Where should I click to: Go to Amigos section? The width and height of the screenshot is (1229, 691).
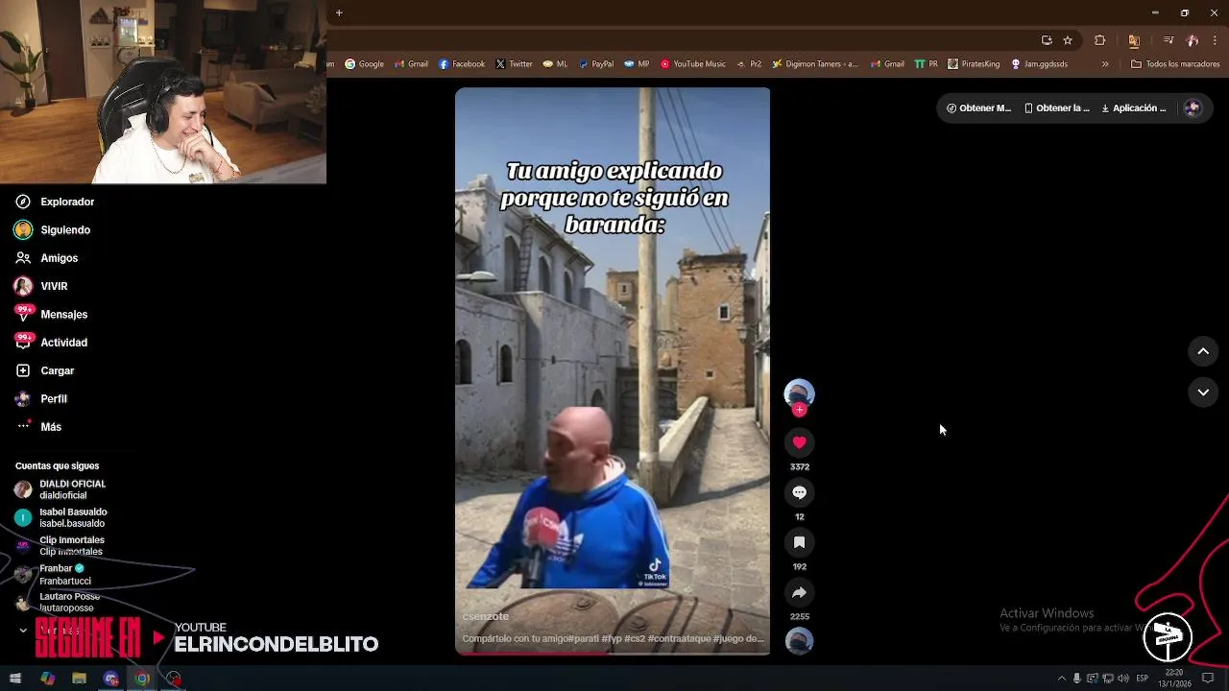pyautogui.click(x=46, y=258)
